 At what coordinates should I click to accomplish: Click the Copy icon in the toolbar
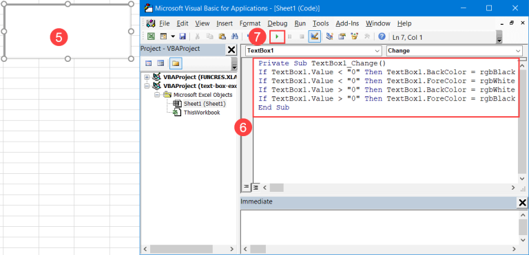coord(210,36)
